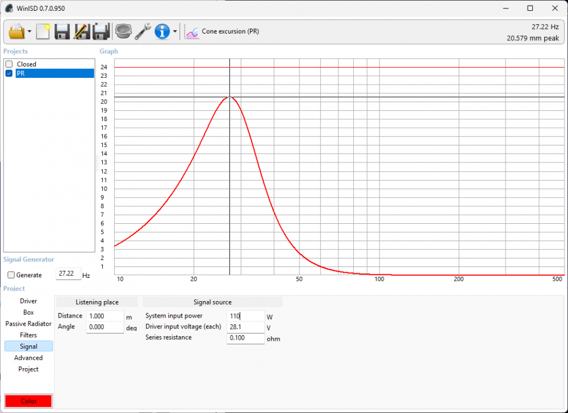Screen dimensions: 568x413
Task: Click the System input power field
Action: pos(245,316)
